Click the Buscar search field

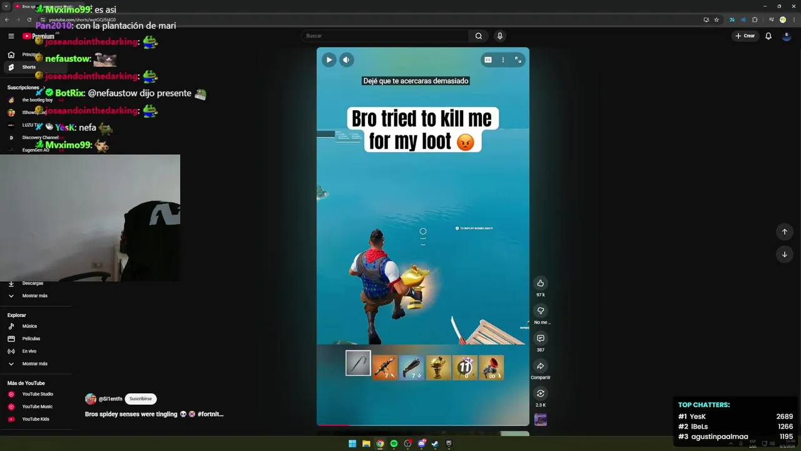[385, 36]
